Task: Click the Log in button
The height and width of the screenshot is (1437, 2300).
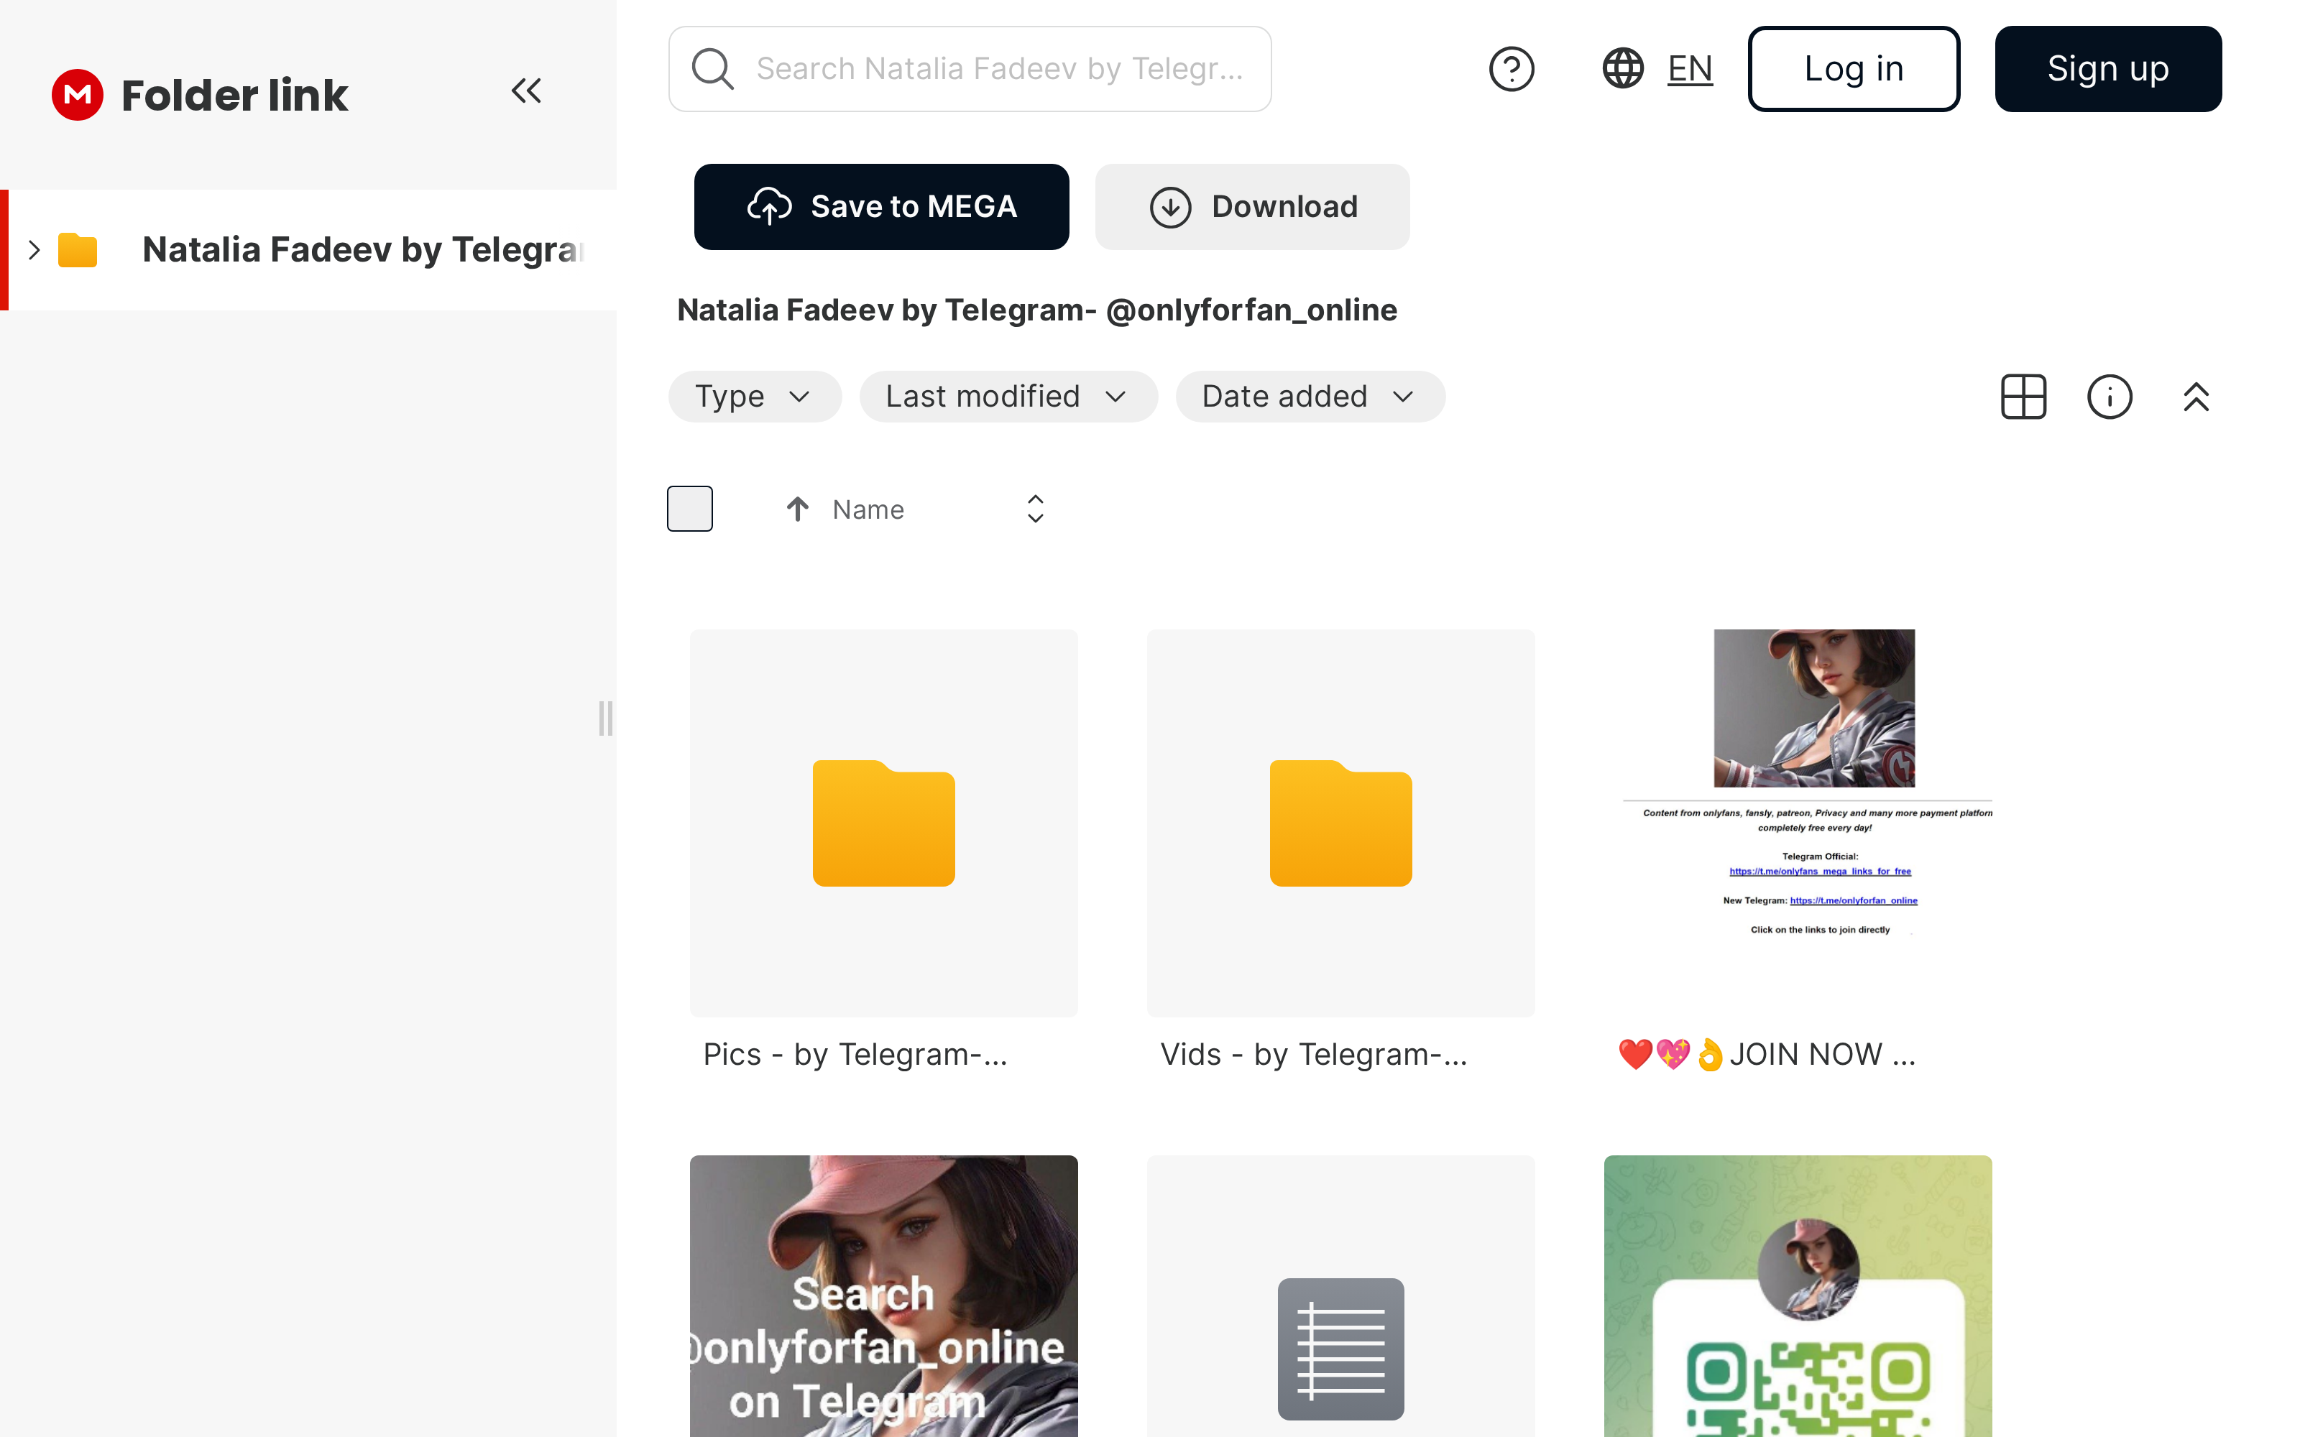Action: [1854, 68]
